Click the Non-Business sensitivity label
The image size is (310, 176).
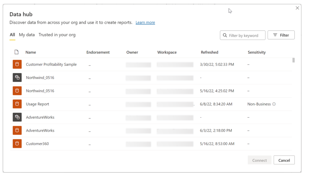[259, 104]
